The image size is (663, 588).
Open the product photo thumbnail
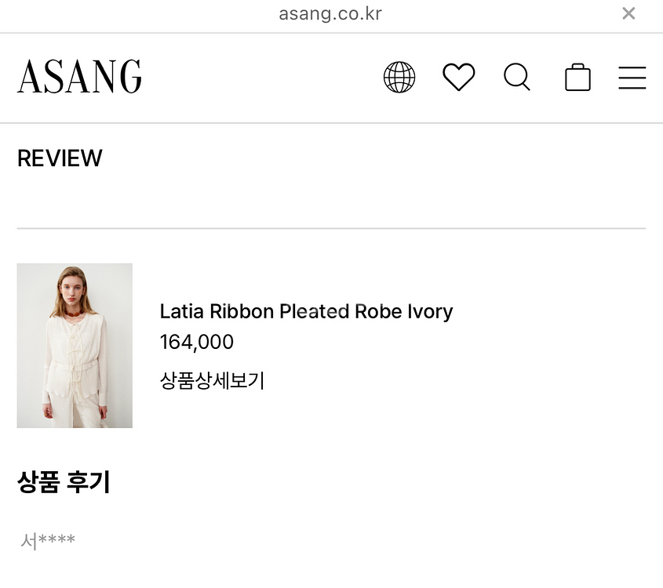pyautogui.click(x=74, y=345)
